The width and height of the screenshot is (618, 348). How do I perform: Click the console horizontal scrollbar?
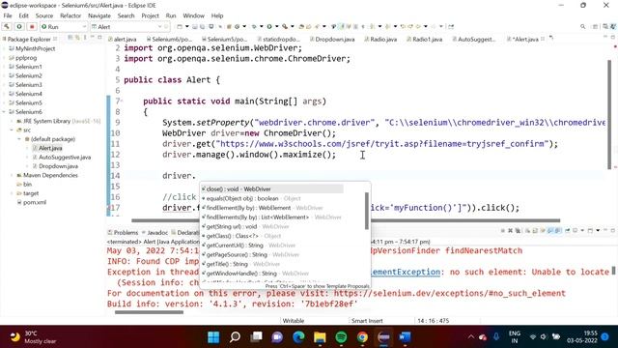tap(149, 312)
